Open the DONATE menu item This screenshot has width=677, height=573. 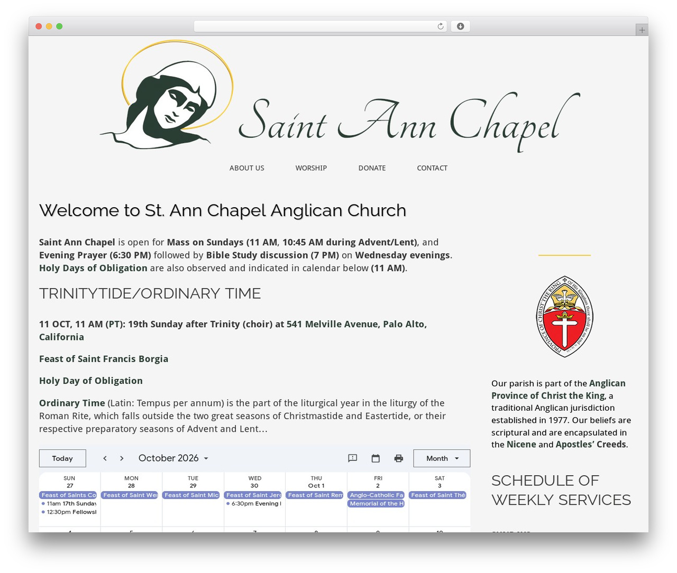(x=372, y=168)
